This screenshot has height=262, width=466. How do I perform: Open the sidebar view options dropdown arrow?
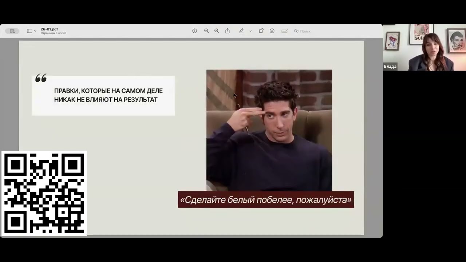[x=35, y=31]
